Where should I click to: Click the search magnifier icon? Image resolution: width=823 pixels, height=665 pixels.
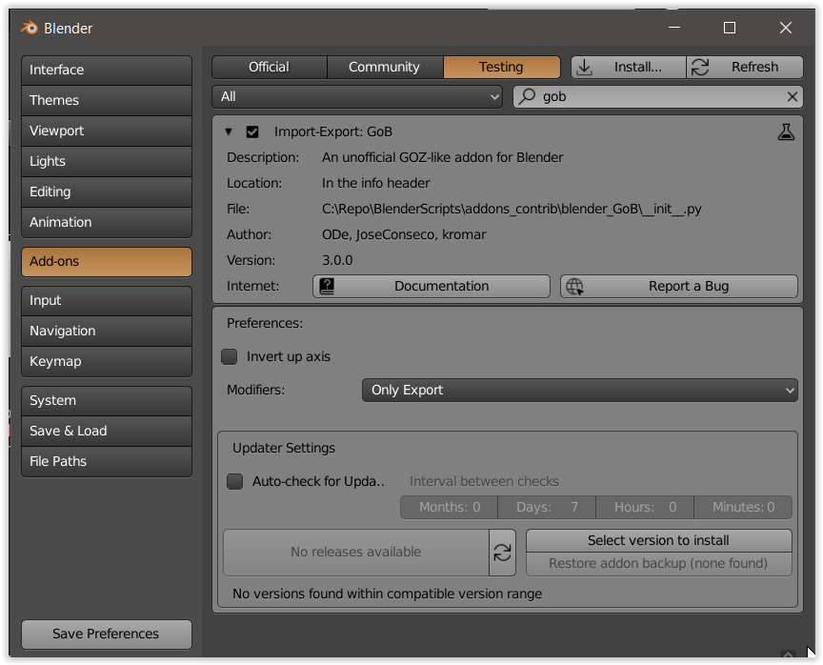pyautogui.click(x=527, y=96)
